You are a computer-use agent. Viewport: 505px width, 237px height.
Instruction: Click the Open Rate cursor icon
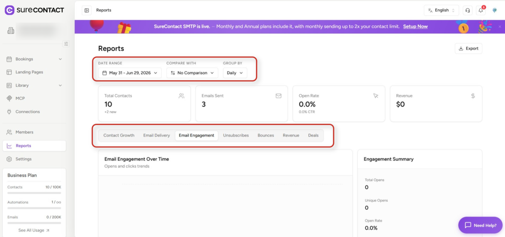[x=376, y=96]
